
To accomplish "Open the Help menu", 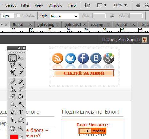I will coord(72,5).
